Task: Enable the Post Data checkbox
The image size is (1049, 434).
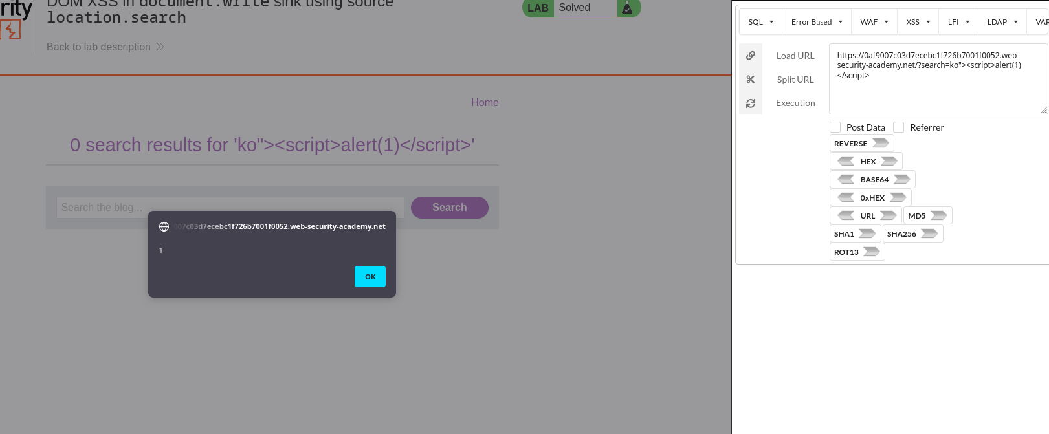Action: [835, 127]
